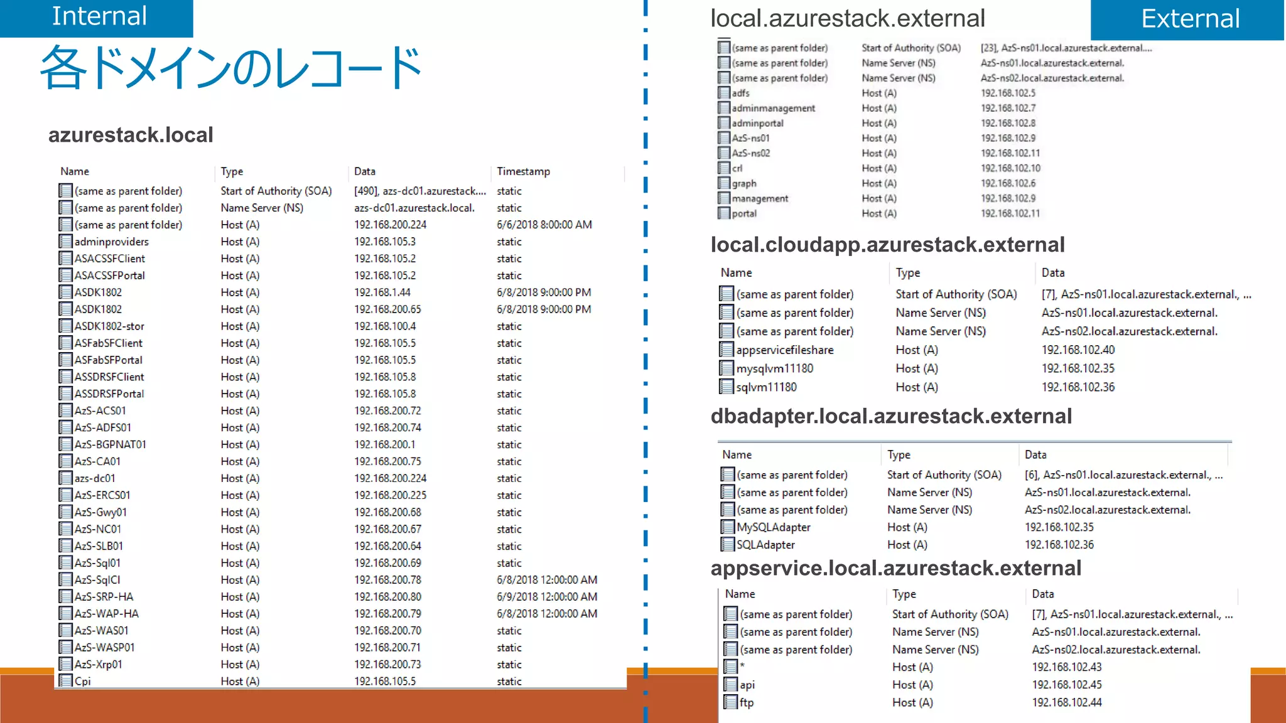
Task: Click the record icon beside ASACSSFClient
Action: tap(65, 258)
